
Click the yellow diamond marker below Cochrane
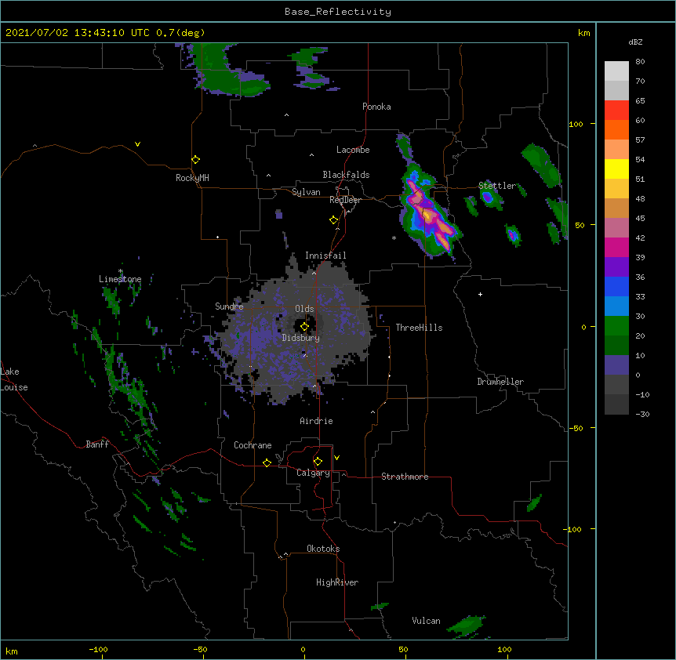click(267, 462)
